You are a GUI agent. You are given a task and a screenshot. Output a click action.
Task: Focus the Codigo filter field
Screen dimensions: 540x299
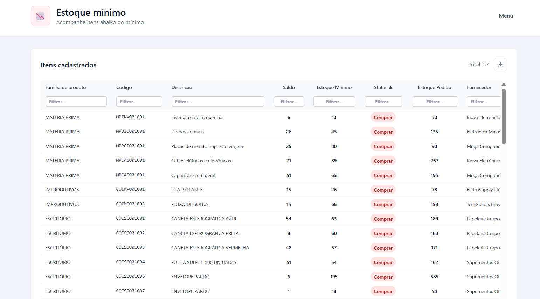click(139, 102)
